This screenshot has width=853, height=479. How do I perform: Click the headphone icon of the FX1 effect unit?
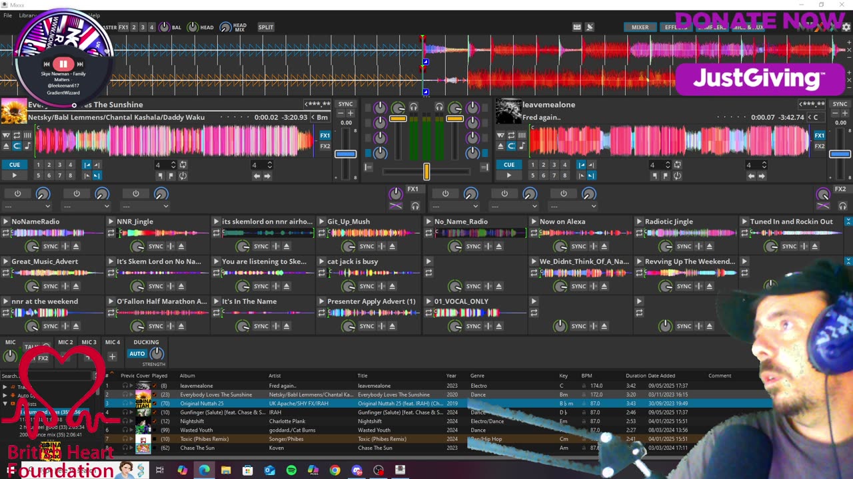(415, 206)
